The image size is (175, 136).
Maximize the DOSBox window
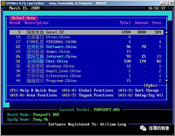click(167, 3)
